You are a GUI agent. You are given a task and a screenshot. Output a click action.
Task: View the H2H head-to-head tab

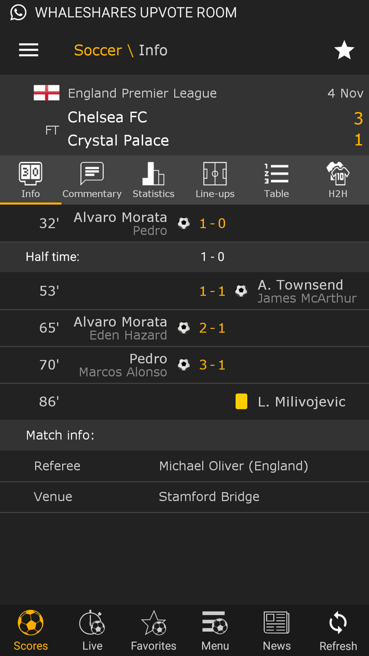(338, 180)
